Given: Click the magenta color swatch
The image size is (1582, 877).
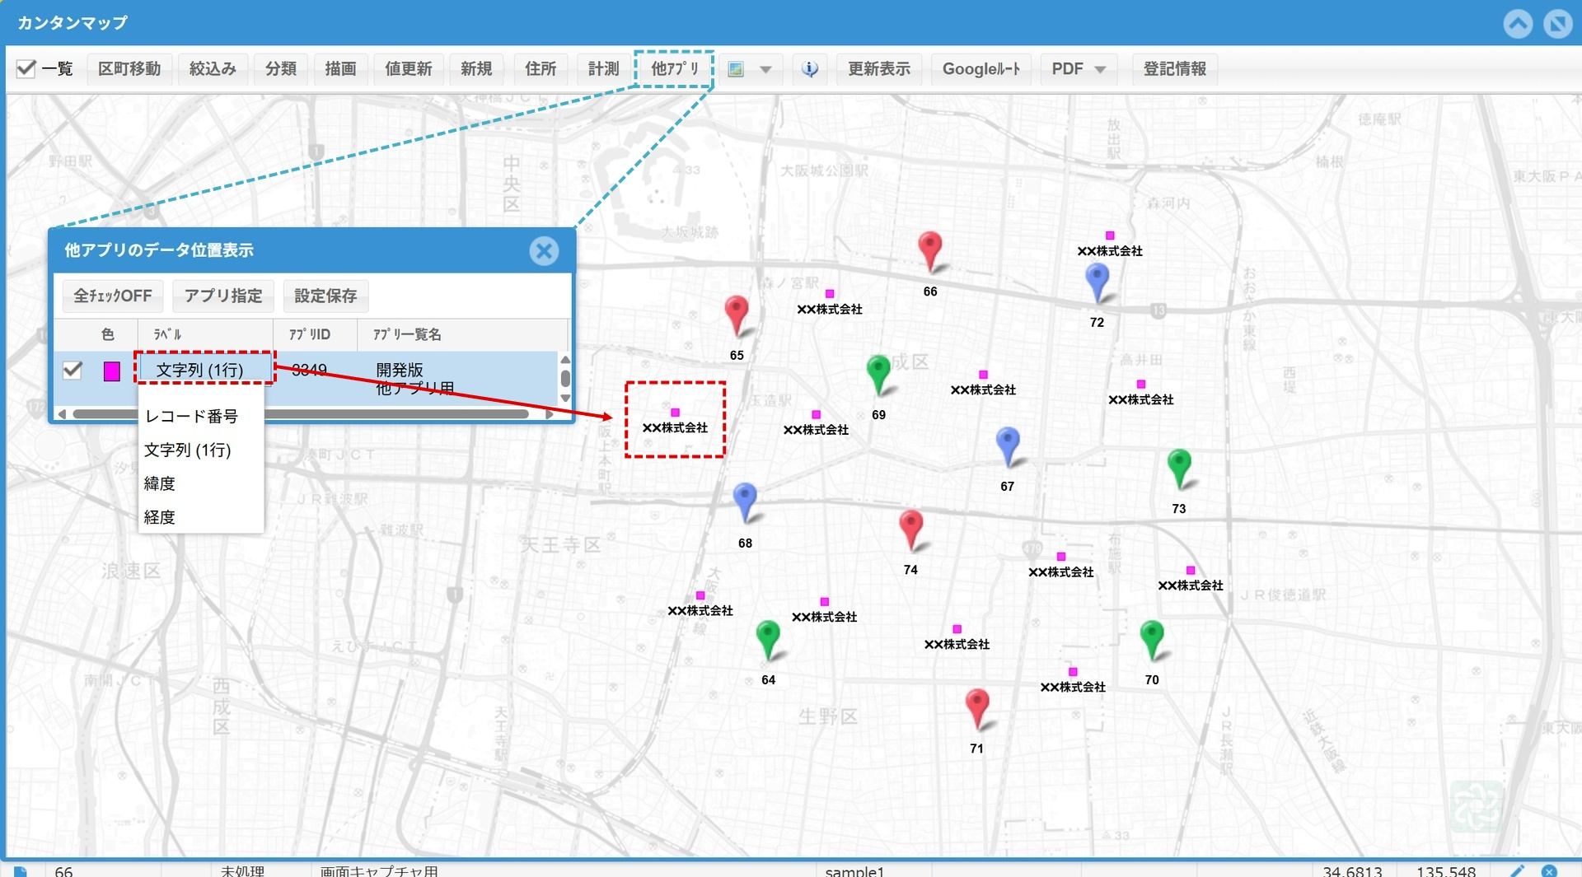Looking at the screenshot, I should (112, 371).
